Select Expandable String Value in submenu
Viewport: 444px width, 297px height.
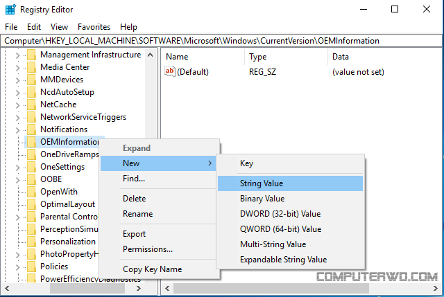(x=290, y=260)
